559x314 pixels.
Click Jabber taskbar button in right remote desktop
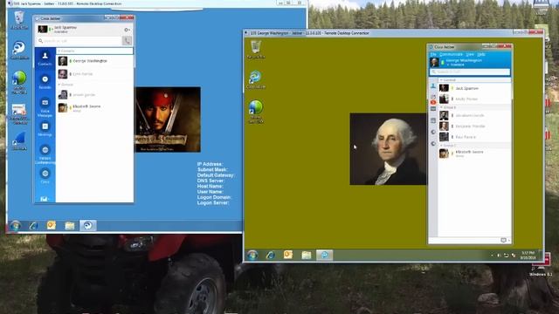click(324, 255)
